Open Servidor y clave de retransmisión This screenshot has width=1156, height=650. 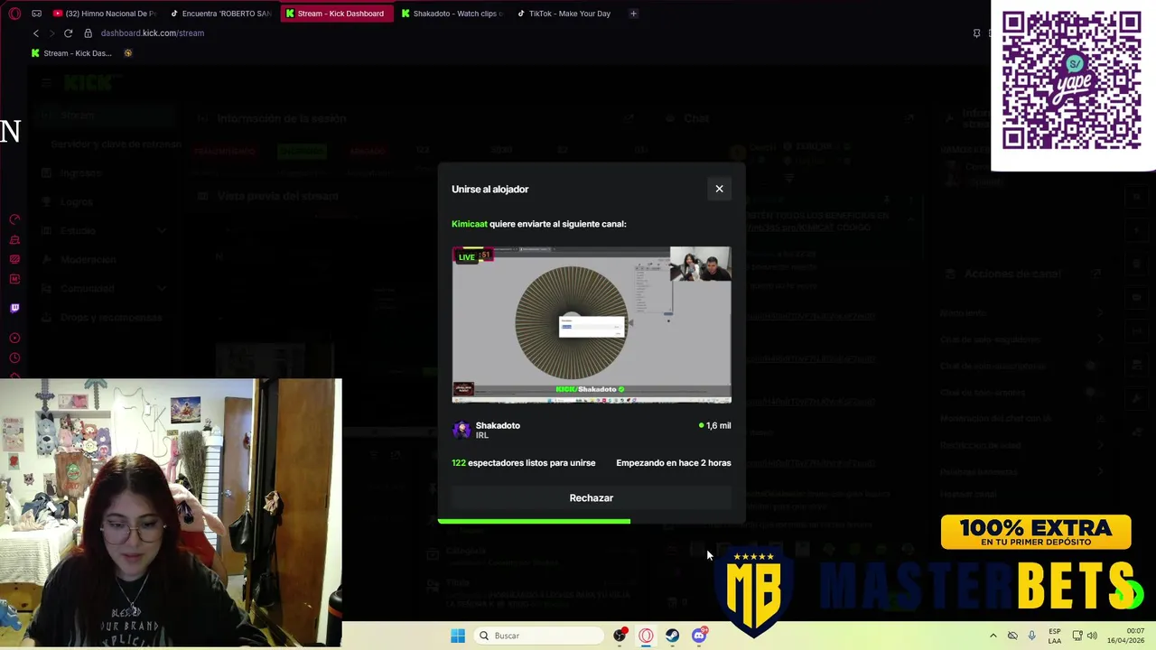pyautogui.click(x=116, y=144)
